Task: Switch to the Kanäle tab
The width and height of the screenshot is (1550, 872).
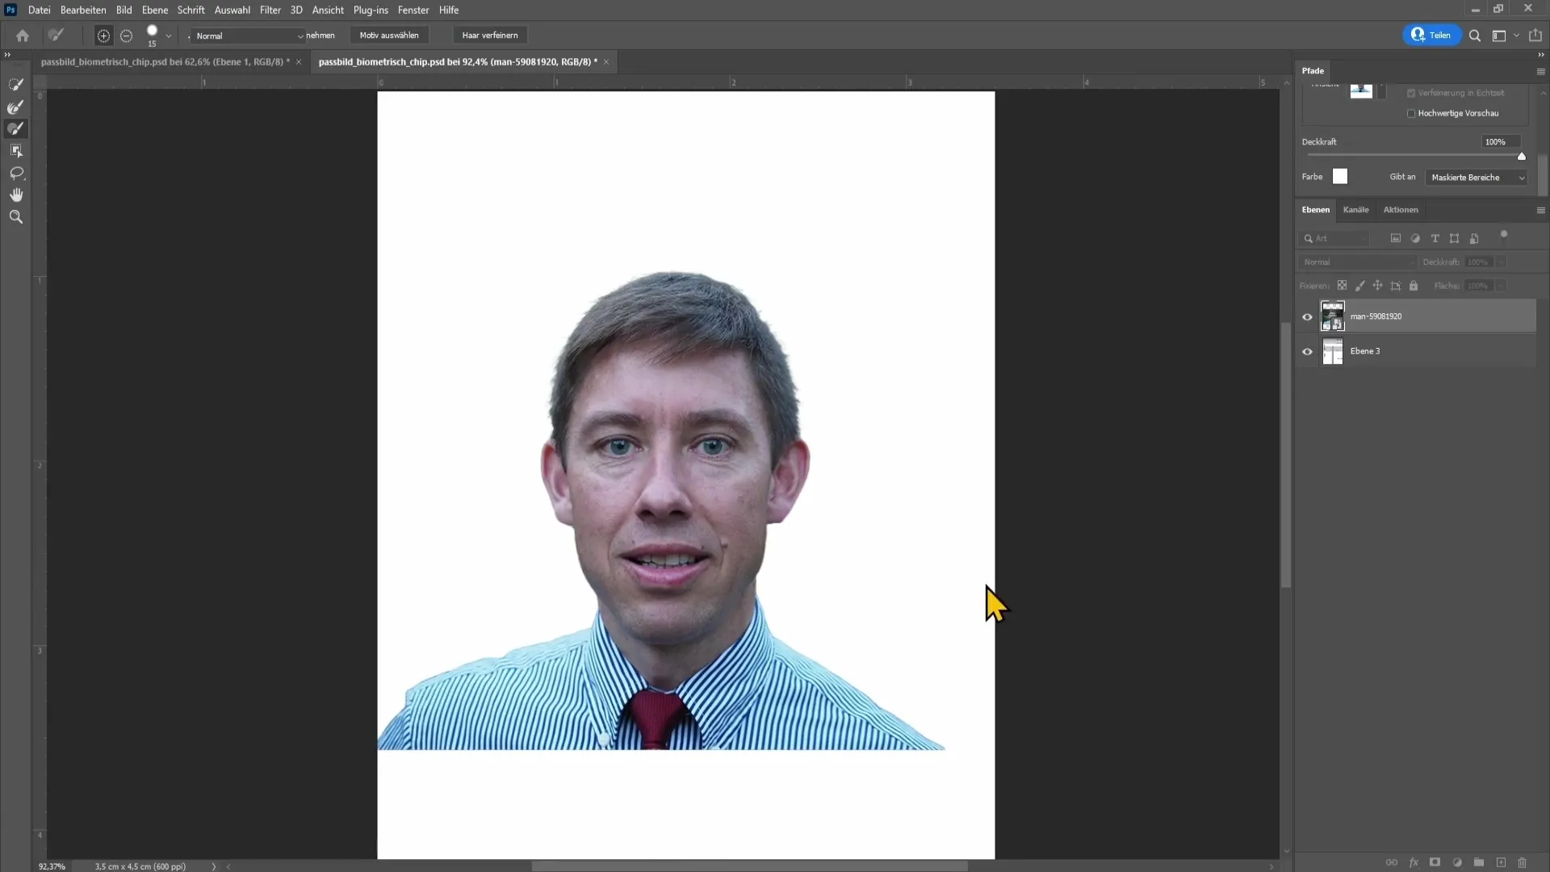Action: point(1355,210)
